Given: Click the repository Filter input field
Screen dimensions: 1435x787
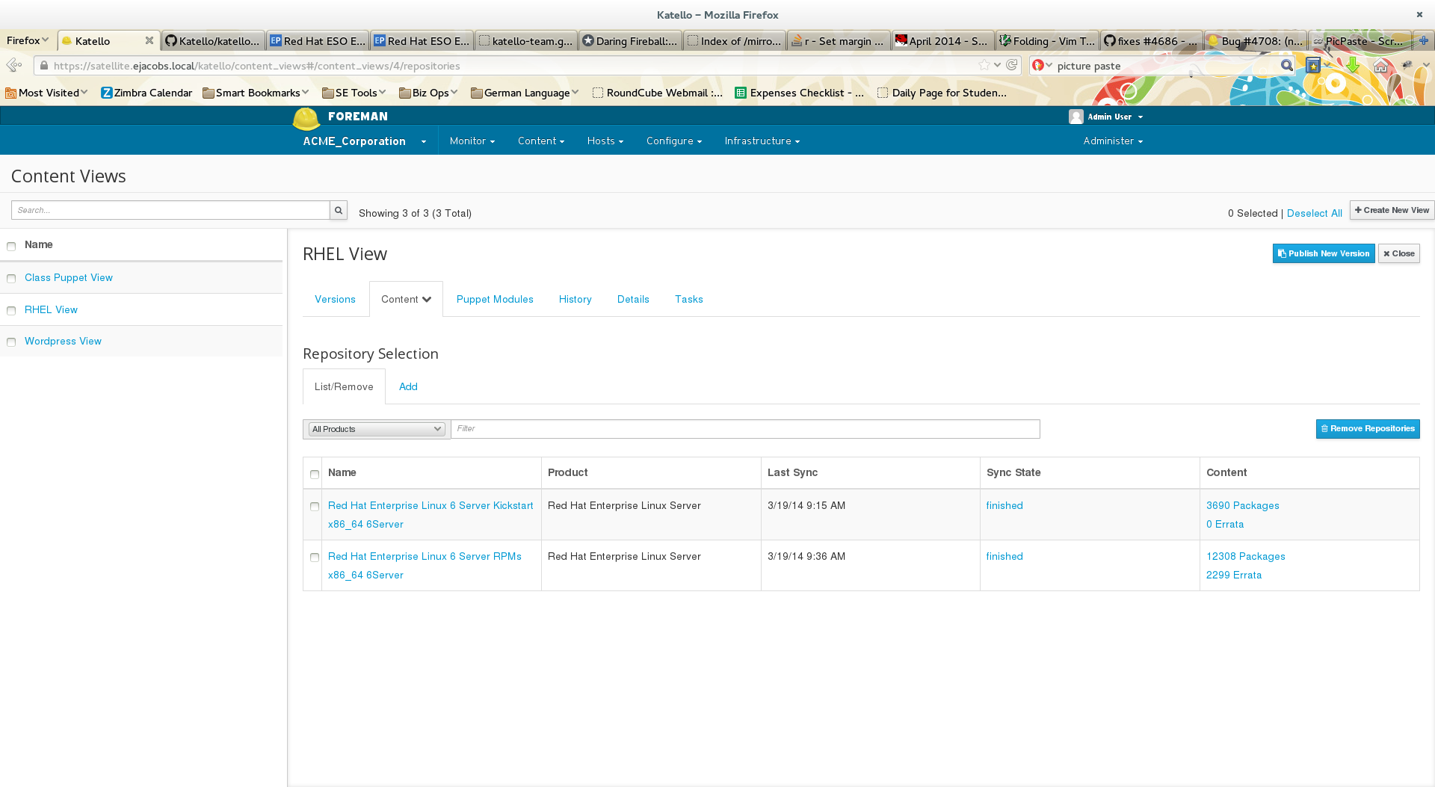Looking at the screenshot, I should [x=745, y=428].
